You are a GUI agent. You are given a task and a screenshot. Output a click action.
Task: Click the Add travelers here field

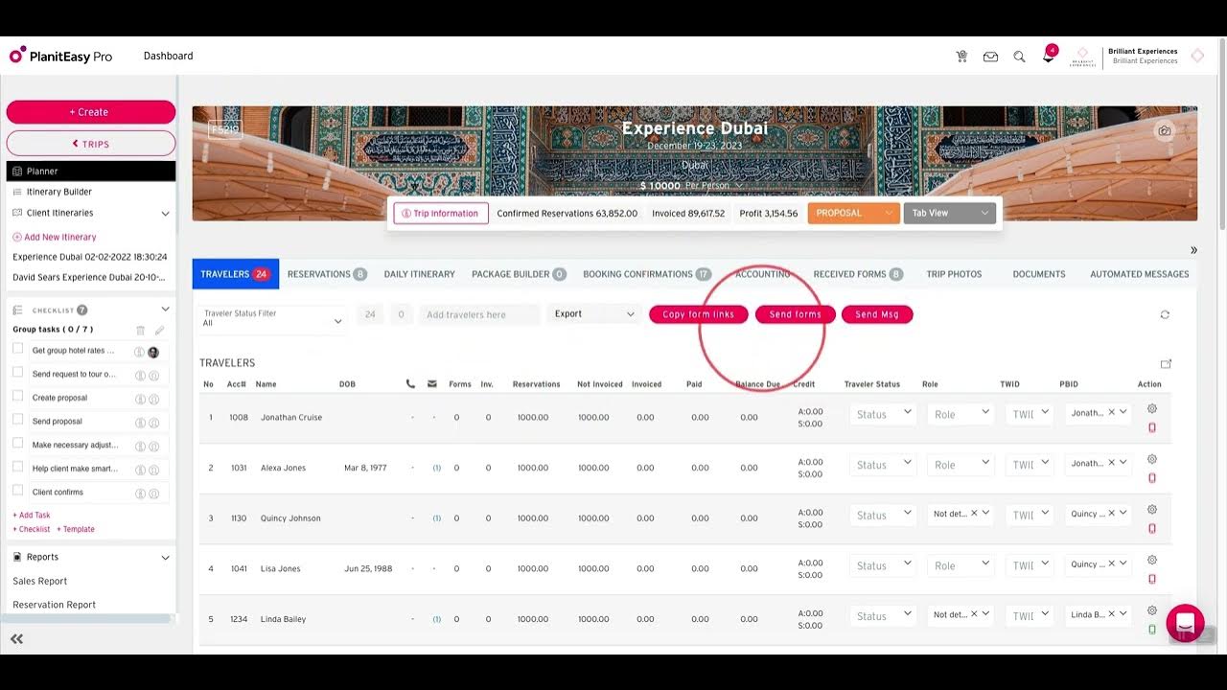tap(479, 314)
